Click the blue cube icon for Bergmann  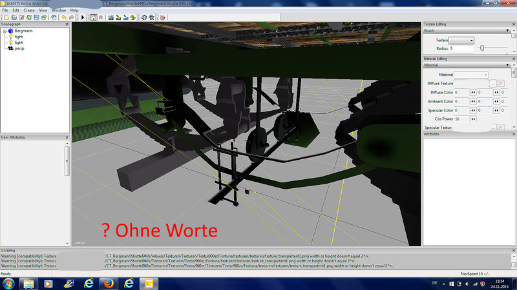coord(10,31)
